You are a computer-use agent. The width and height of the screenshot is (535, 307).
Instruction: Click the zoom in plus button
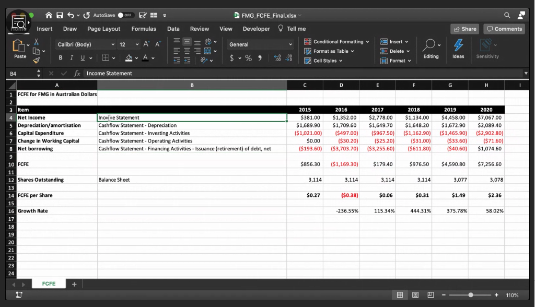tap(496, 295)
